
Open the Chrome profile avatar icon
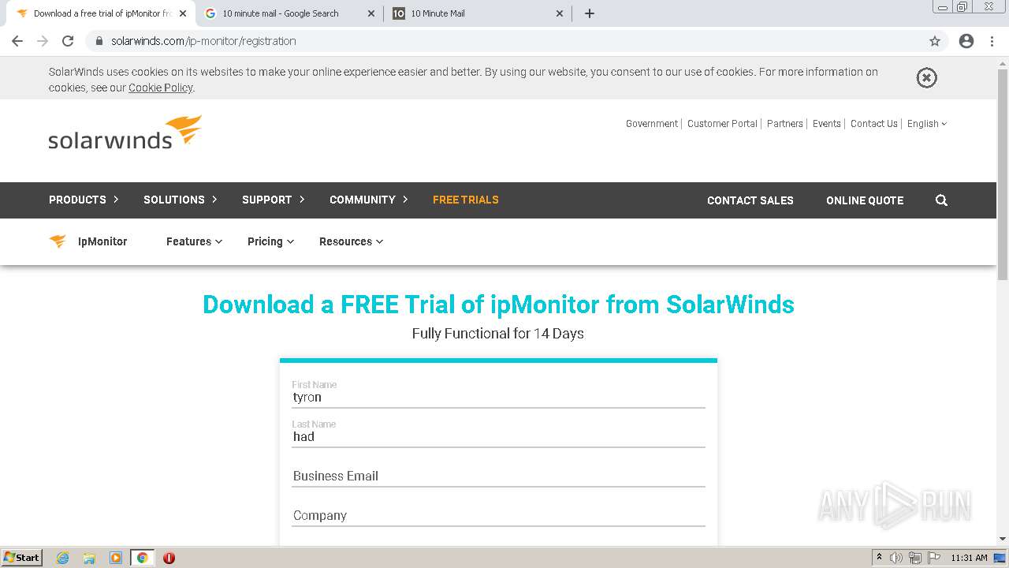point(966,41)
